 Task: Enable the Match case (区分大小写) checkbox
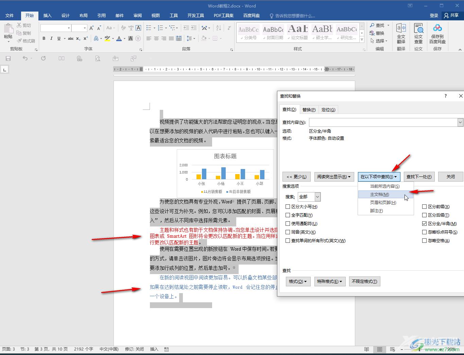[288, 206]
